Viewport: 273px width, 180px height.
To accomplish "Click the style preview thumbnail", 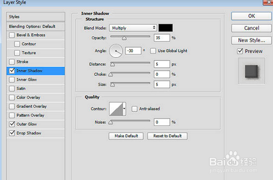I will pos(251,71).
